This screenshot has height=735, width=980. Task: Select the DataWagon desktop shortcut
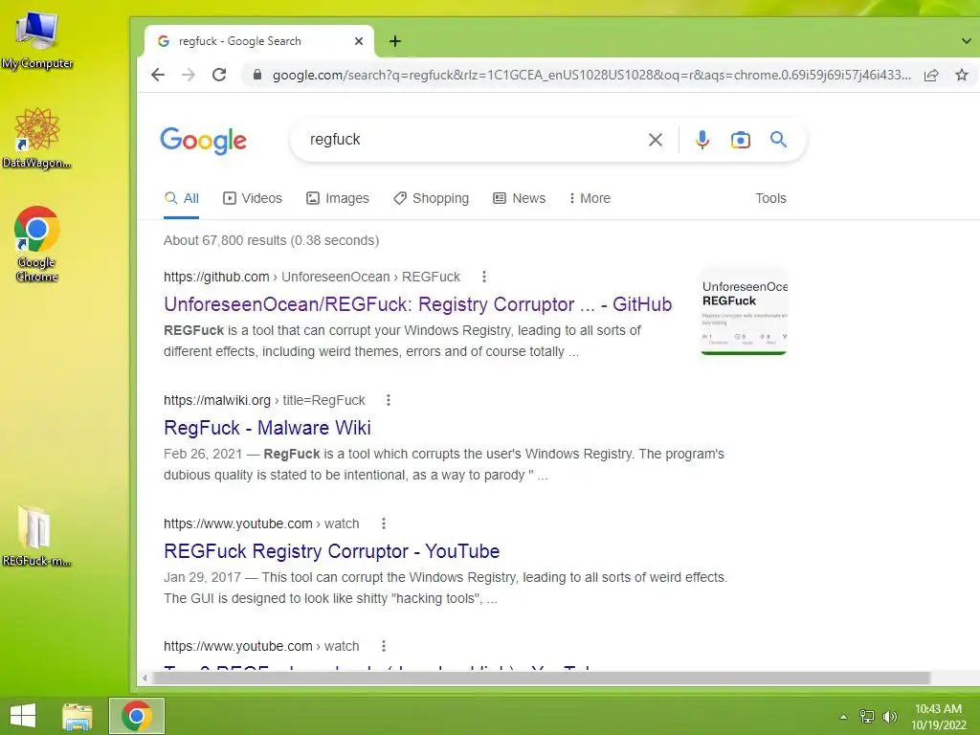click(x=37, y=138)
